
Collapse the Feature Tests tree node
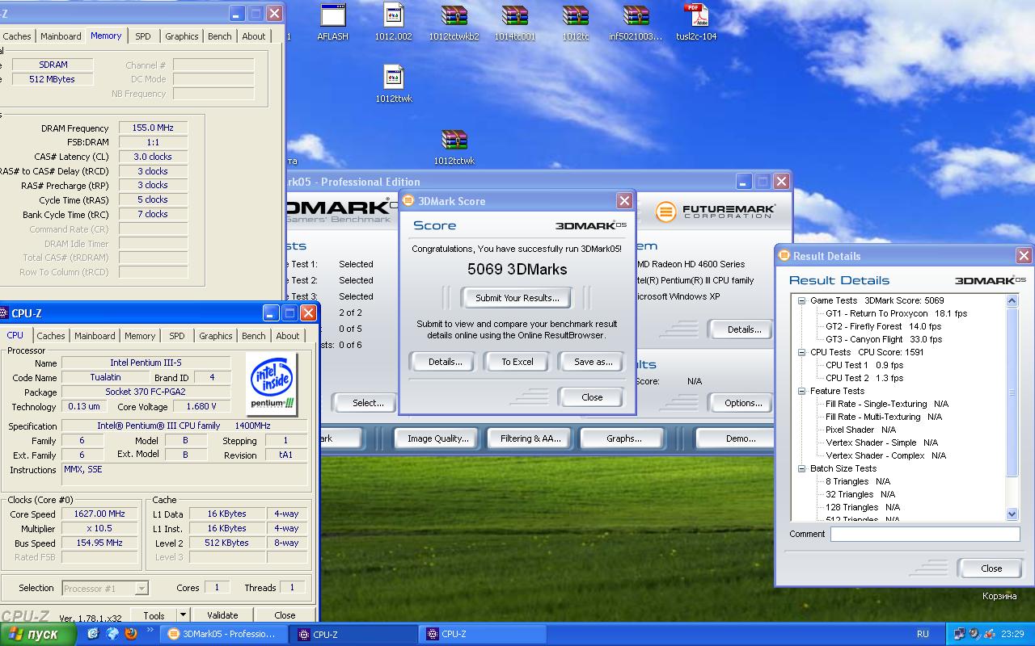click(x=802, y=391)
